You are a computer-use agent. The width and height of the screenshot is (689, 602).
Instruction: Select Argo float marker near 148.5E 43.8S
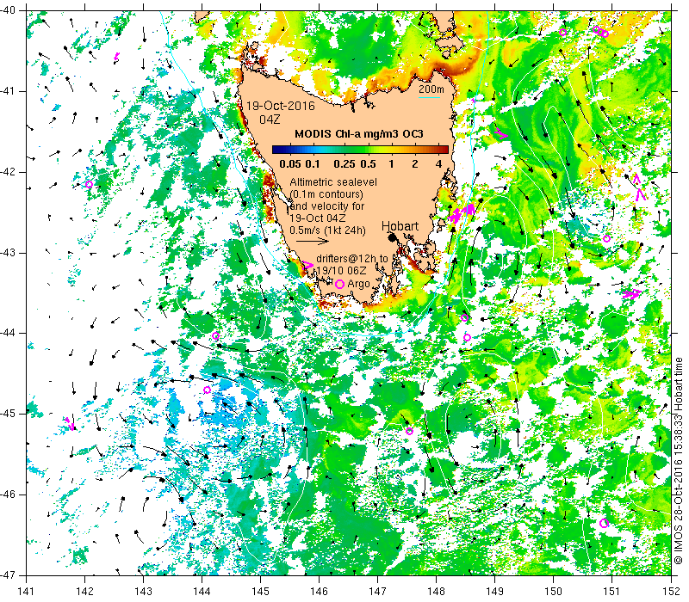(464, 317)
